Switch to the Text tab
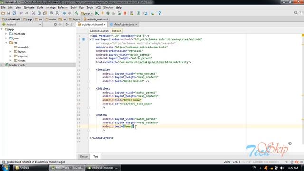The image size is (304, 171). click(x=95, y=156)
